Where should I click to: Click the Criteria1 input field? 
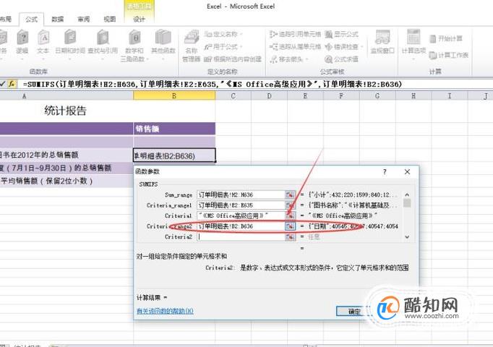coord(241,216)
